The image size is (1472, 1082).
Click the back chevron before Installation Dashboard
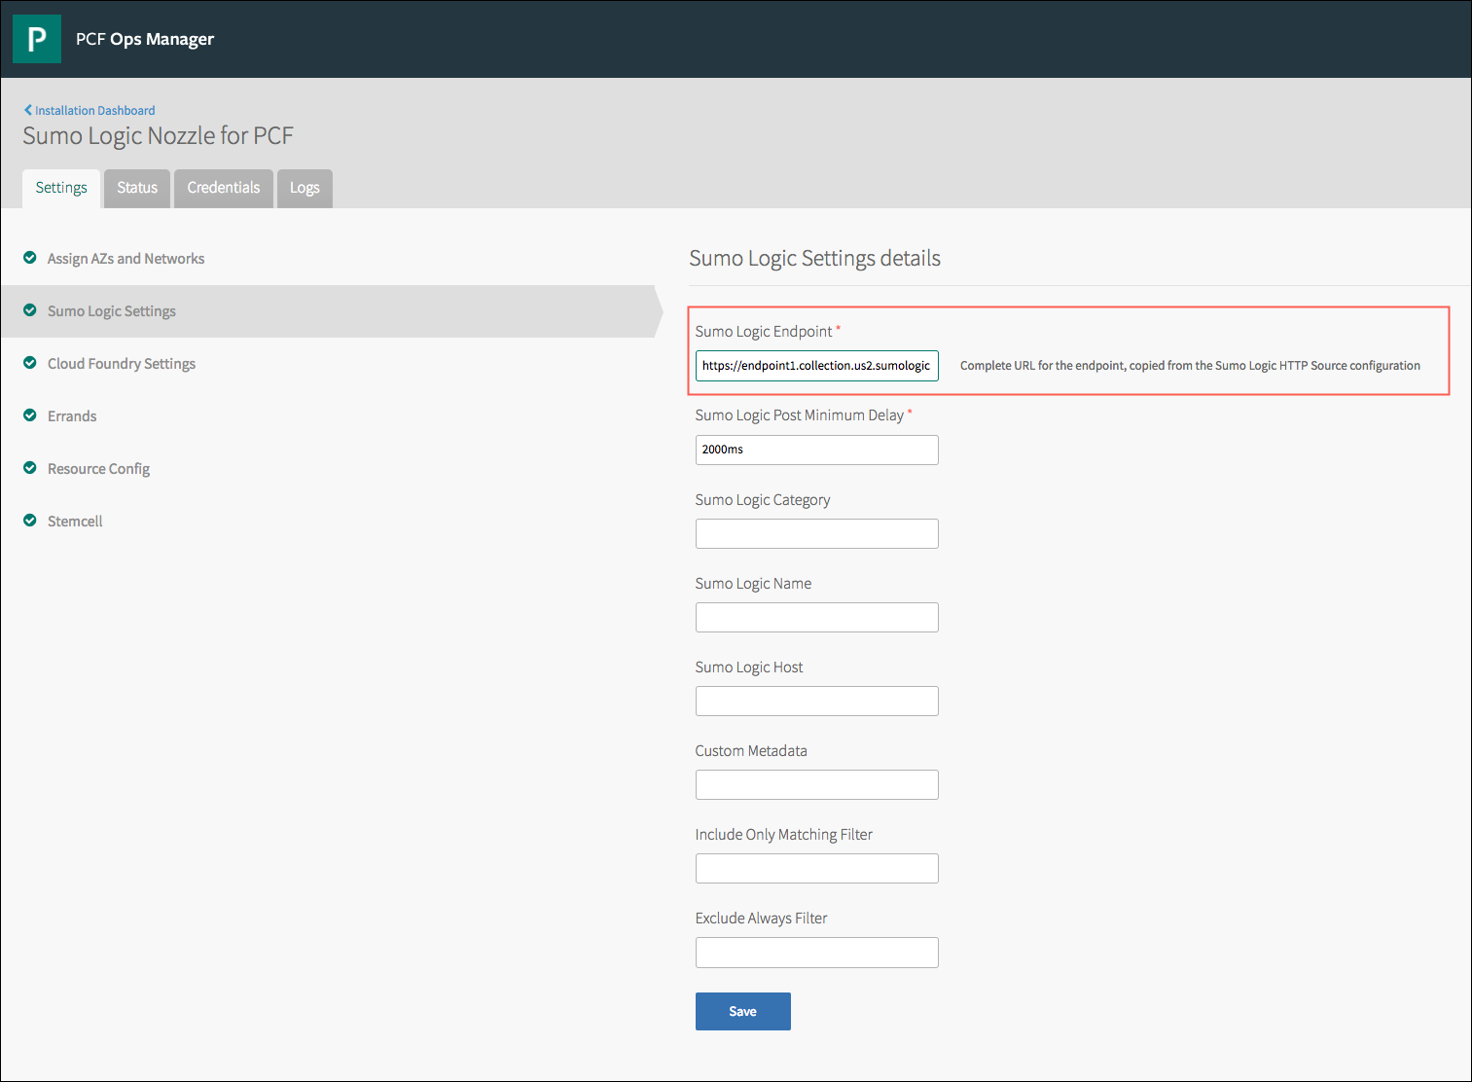pos(28,109)
